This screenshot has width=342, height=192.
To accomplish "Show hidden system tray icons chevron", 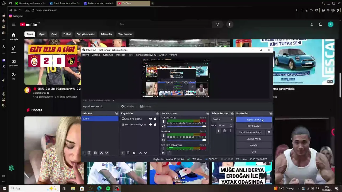I will (299, 189).
